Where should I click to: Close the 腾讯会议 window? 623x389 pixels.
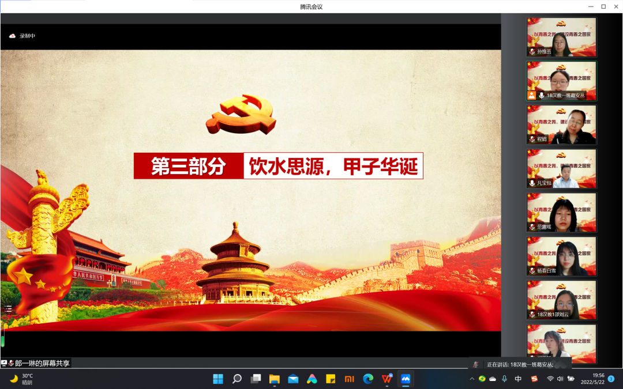click(x=616, y=6)
